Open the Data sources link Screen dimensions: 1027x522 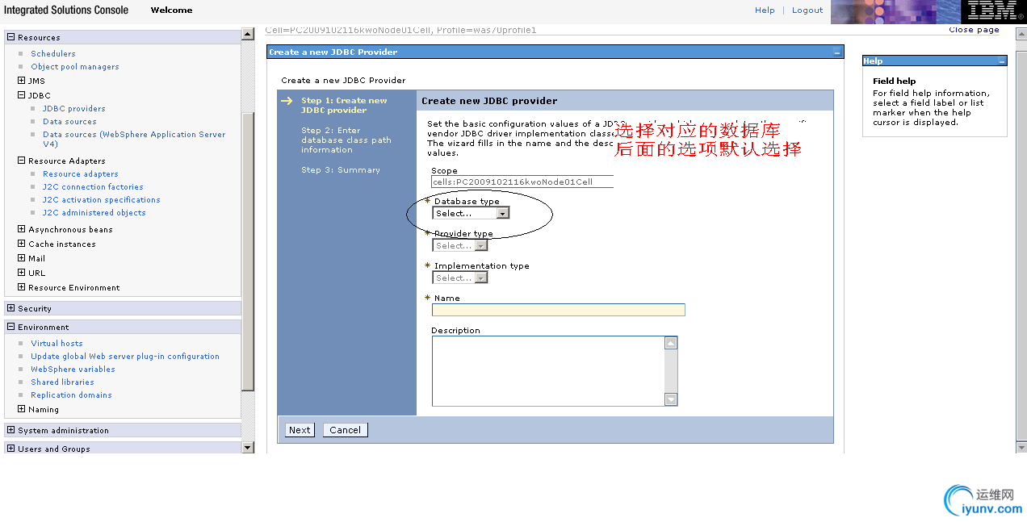[69, 122]
